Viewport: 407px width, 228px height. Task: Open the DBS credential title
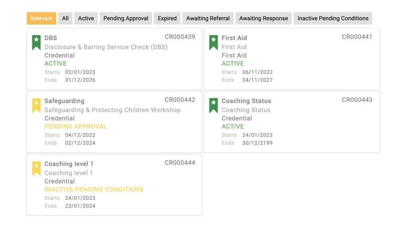coord(50,38)
